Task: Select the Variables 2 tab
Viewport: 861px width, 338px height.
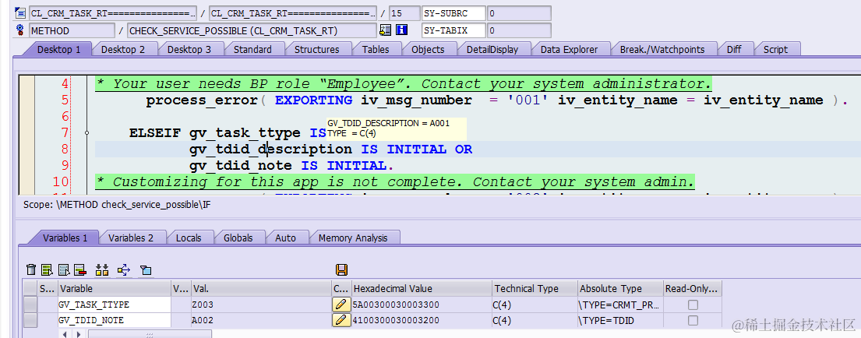Action: pyautogui.click(x=131, y=238)
